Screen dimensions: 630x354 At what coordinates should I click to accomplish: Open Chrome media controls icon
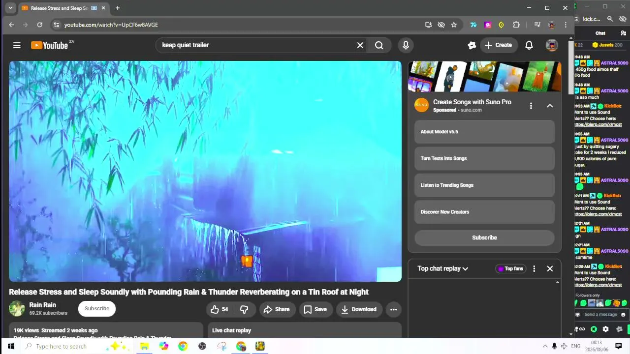tap(537, 25)
